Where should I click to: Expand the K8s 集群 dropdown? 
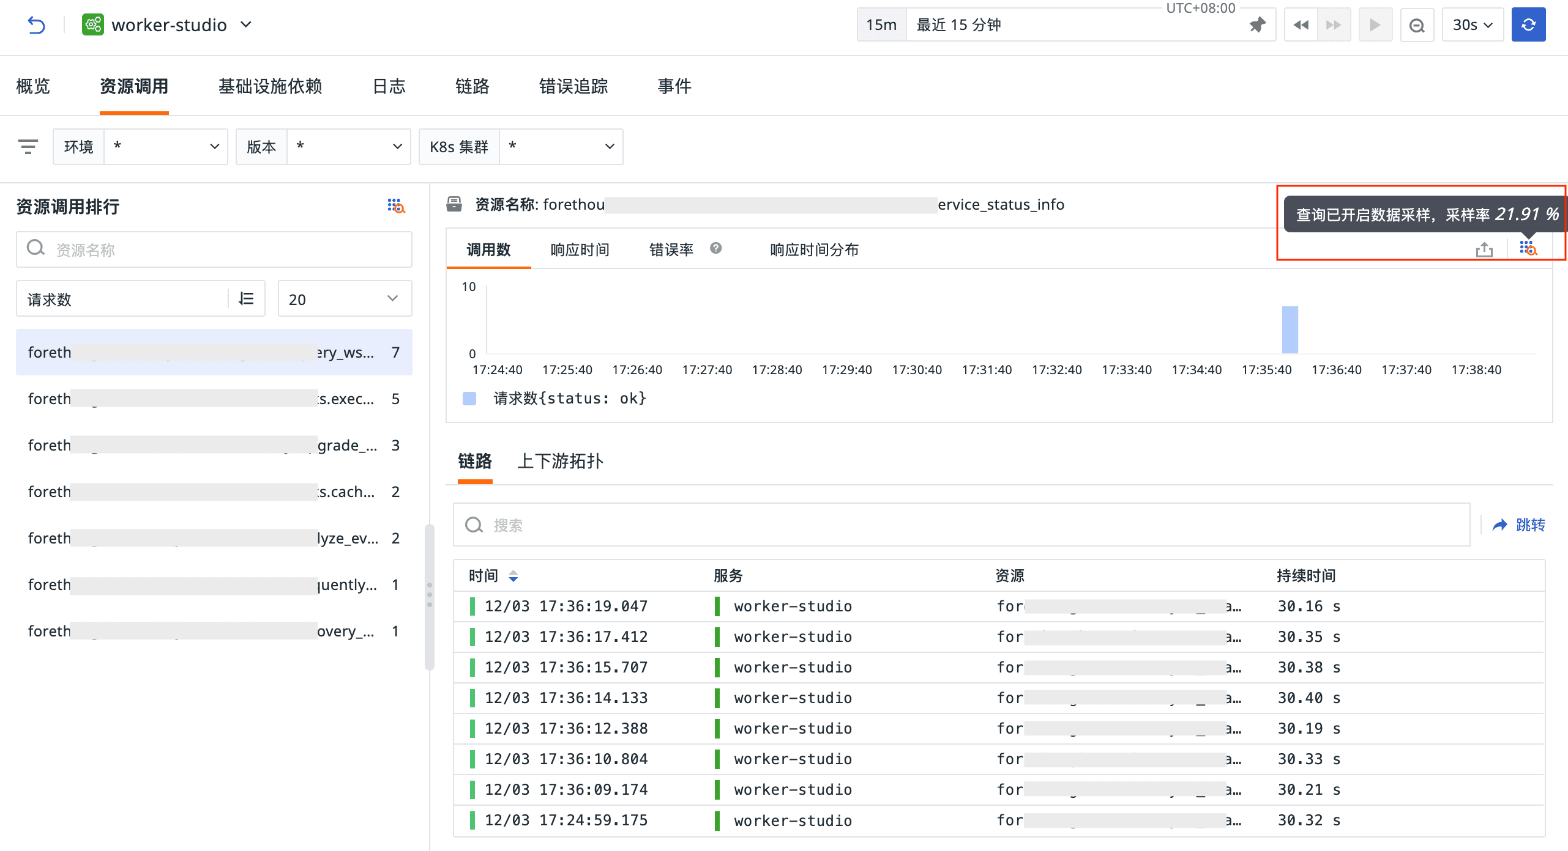pos(561,147)
